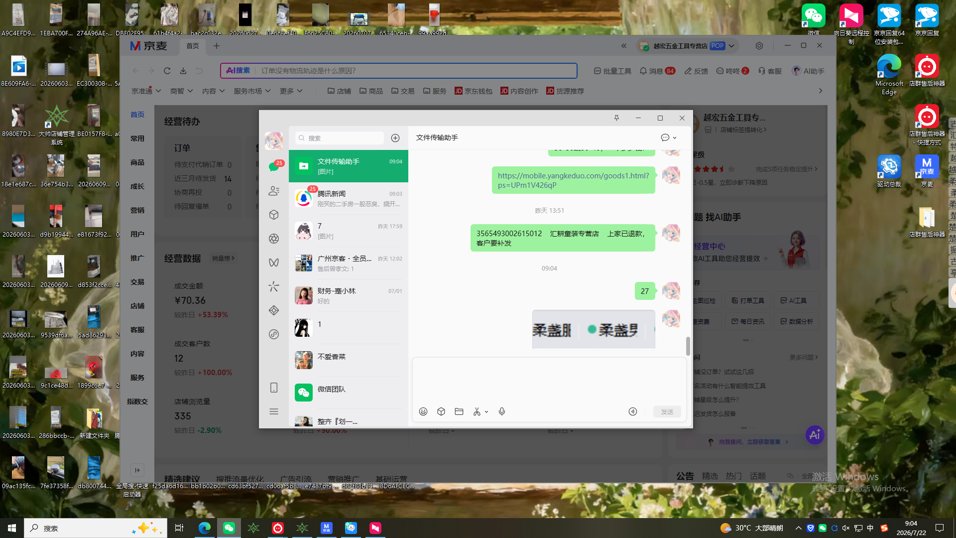956x538 pixels.
Task: Click the message input area in WeChat
Action: (x=549, y=380)
